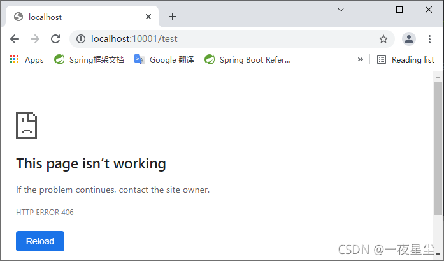Minimize the browser window
The width and height of the screenshot is (444, 261).
(x=370, y=10)
